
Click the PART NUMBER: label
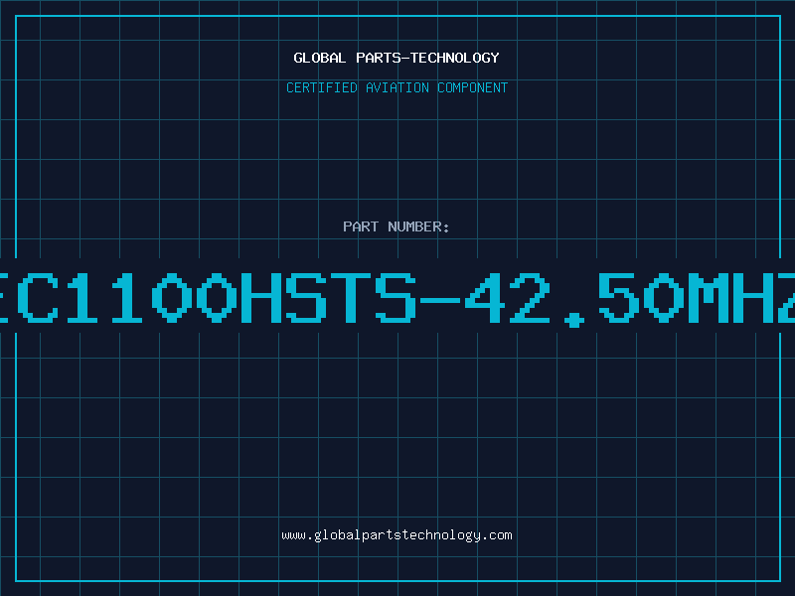coord(396,226)
